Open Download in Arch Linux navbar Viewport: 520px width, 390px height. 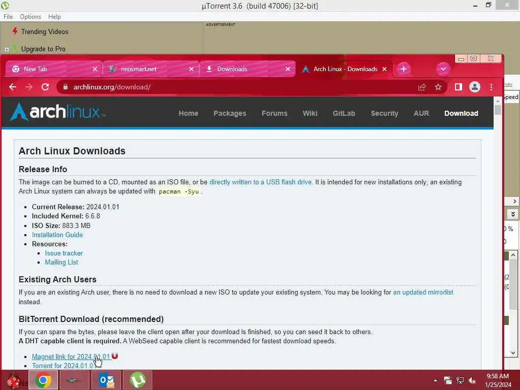point(461,113)
